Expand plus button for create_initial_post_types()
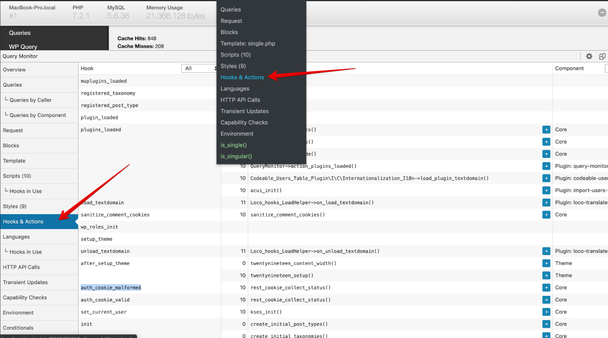Image resolution: width=608 pixels, height=338 pixels. point(546,324)
